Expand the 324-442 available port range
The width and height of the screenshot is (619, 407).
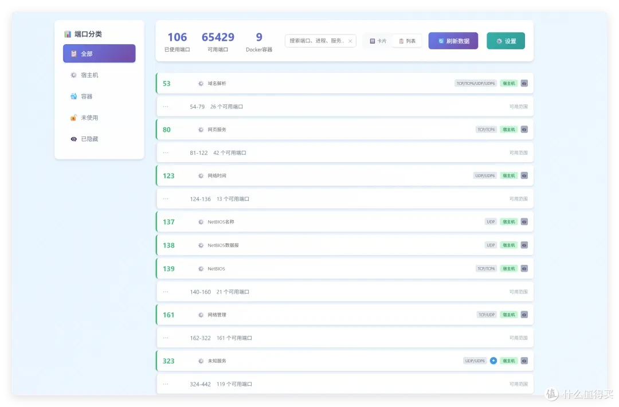345,384
